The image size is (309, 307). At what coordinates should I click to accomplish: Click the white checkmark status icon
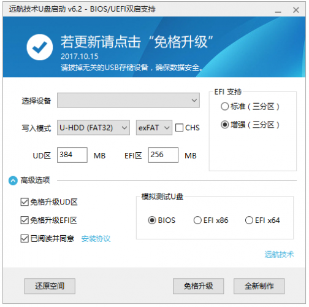coord(40,47)
